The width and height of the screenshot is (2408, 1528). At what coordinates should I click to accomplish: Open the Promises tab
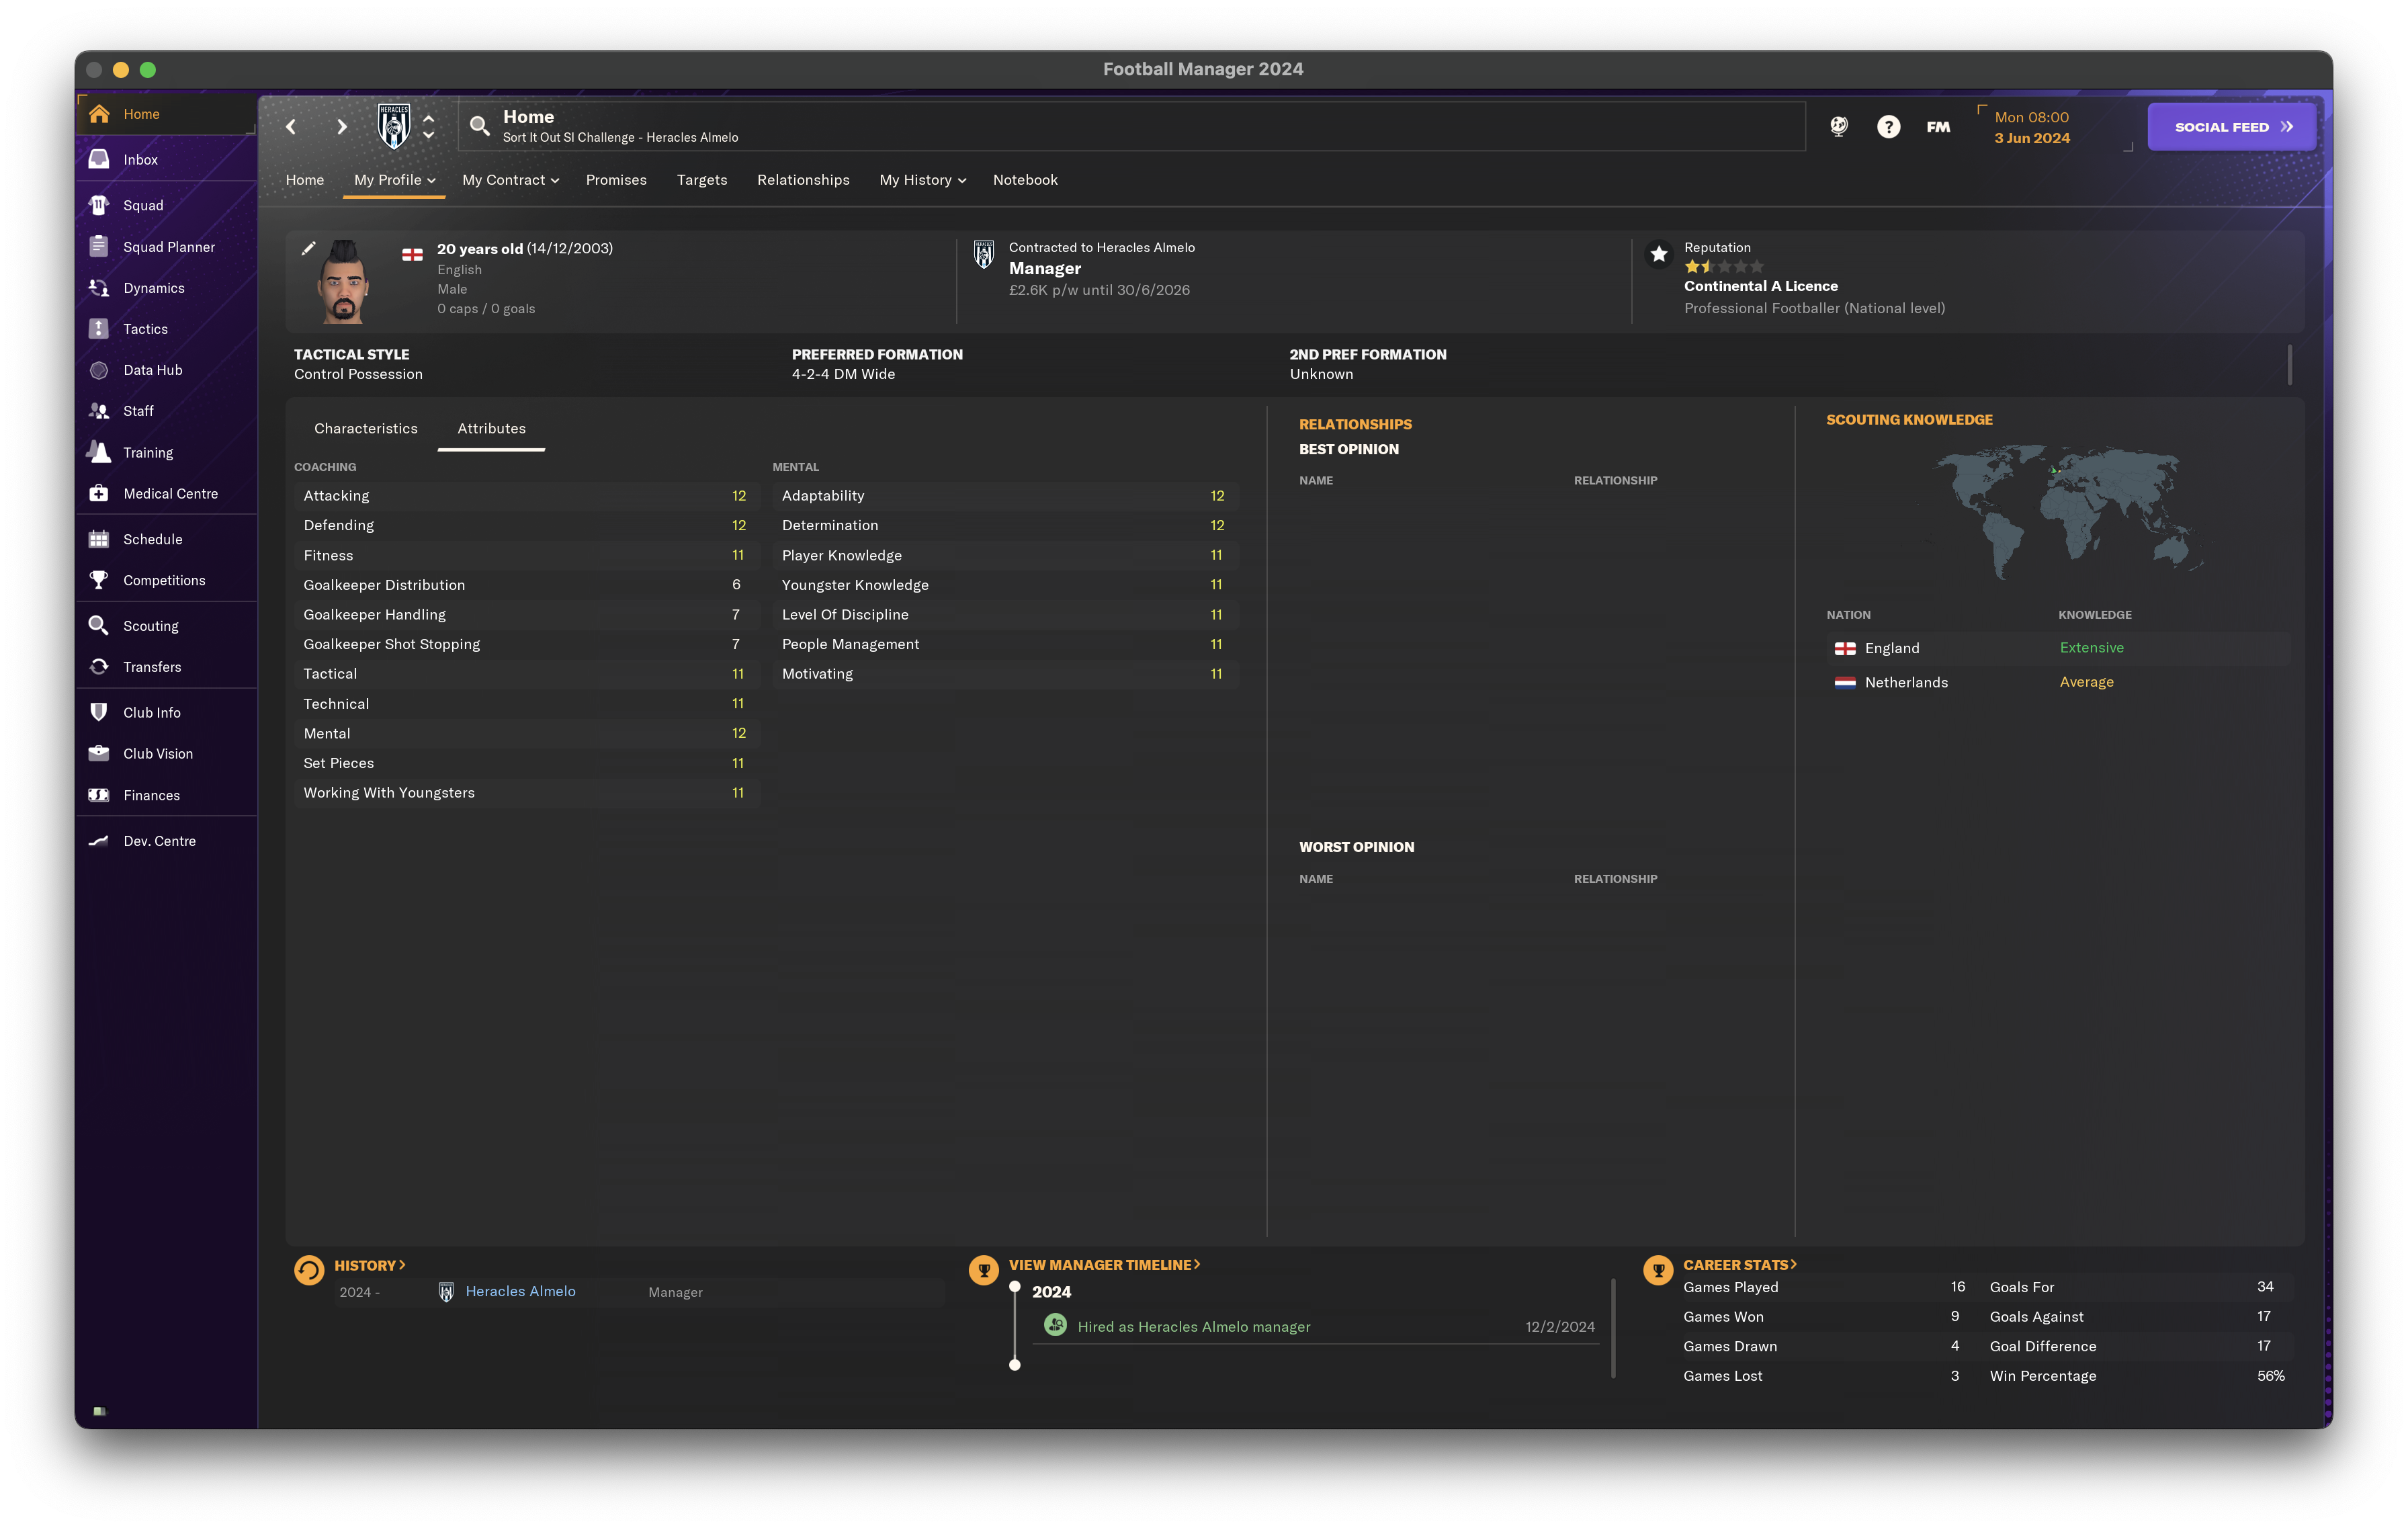pos(616,180)
